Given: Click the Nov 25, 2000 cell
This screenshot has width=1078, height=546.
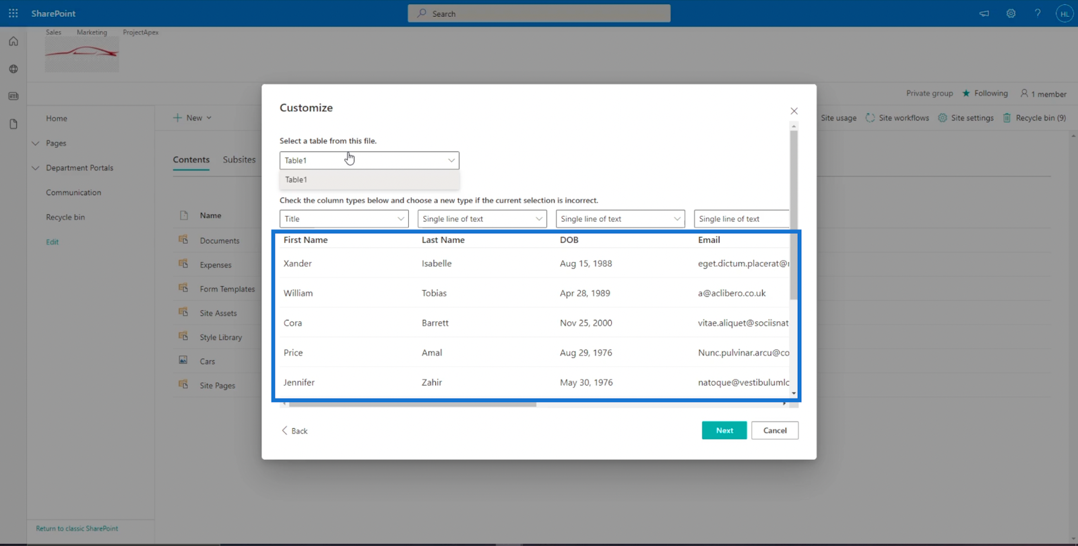Looking at the screenshot, I should tap(586, 322).
